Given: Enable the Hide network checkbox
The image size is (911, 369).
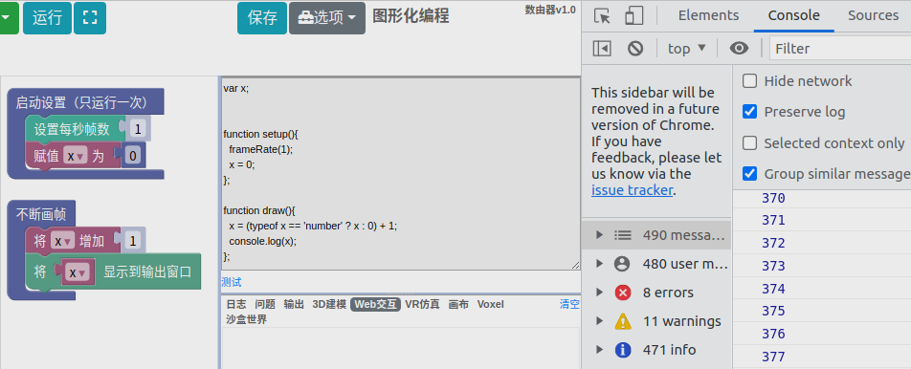Looking at the screenshot, I should 750,81.
